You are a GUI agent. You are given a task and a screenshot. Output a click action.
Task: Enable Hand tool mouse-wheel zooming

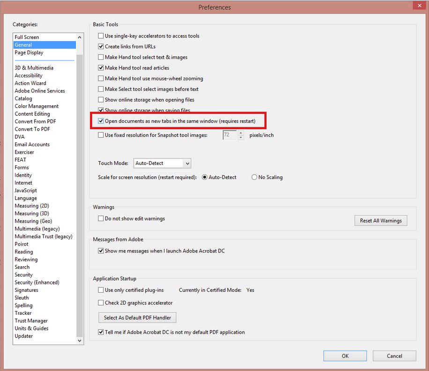coord(101,78)
